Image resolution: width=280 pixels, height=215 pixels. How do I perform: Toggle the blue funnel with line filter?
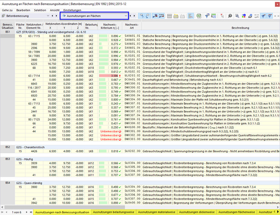263,16
